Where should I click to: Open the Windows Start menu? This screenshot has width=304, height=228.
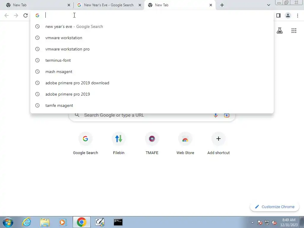[8, 222]
